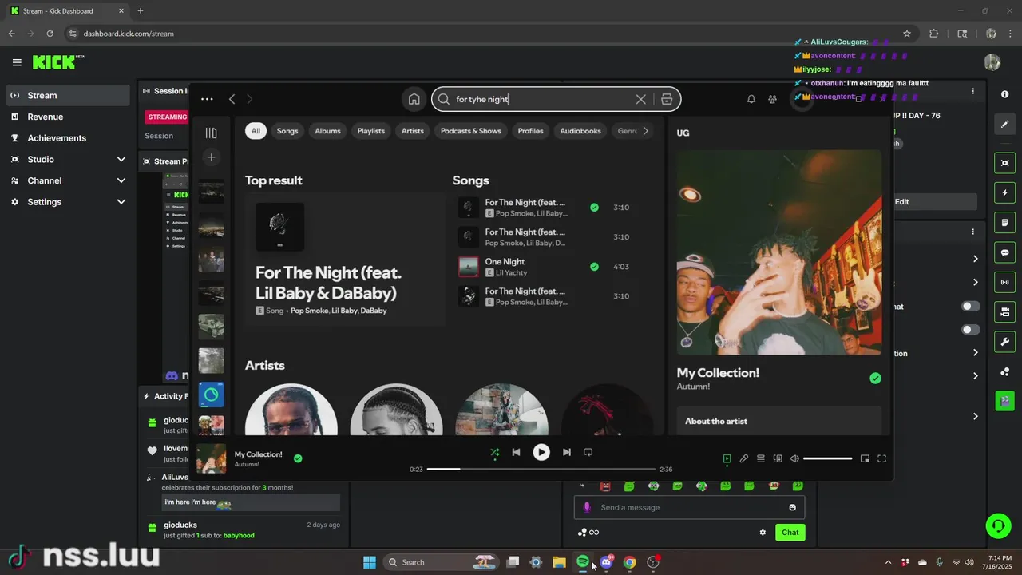The height and width of the screenshot is (575, 1022).
Task: Toggle repeat in Spotify player
Action: [588, 452]
